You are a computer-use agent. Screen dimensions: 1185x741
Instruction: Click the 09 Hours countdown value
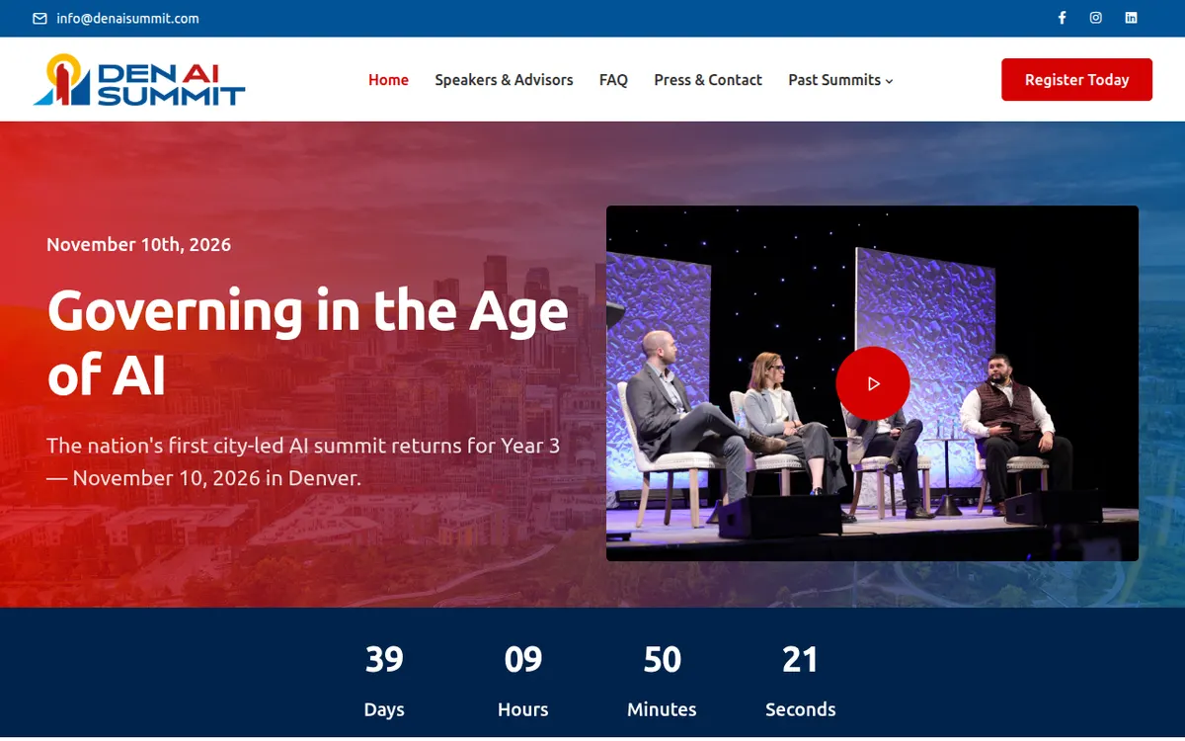[523, 658]
